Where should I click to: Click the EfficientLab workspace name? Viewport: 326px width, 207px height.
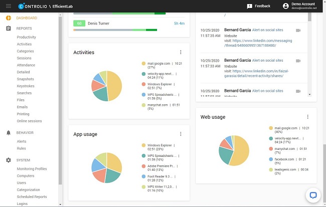coord(63,7)
